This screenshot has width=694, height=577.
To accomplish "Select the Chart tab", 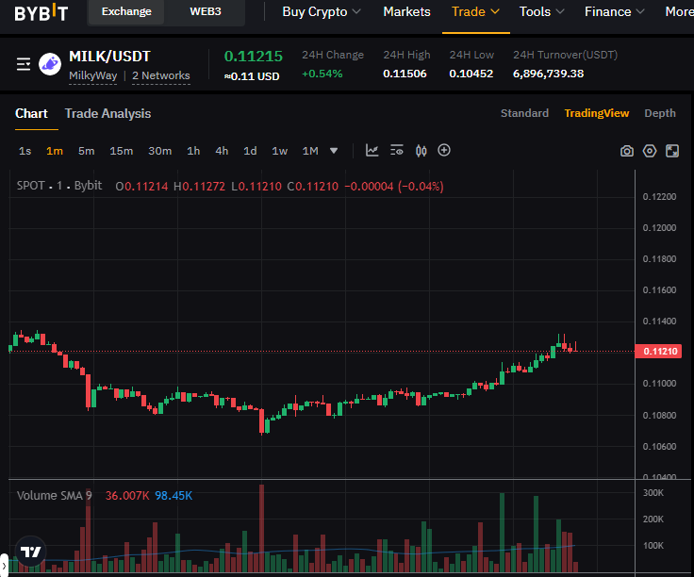I will 31,114.
